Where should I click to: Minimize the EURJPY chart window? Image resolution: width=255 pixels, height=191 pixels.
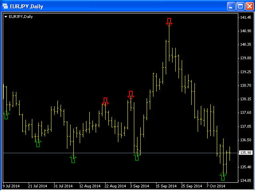click(x=231, y=6)
